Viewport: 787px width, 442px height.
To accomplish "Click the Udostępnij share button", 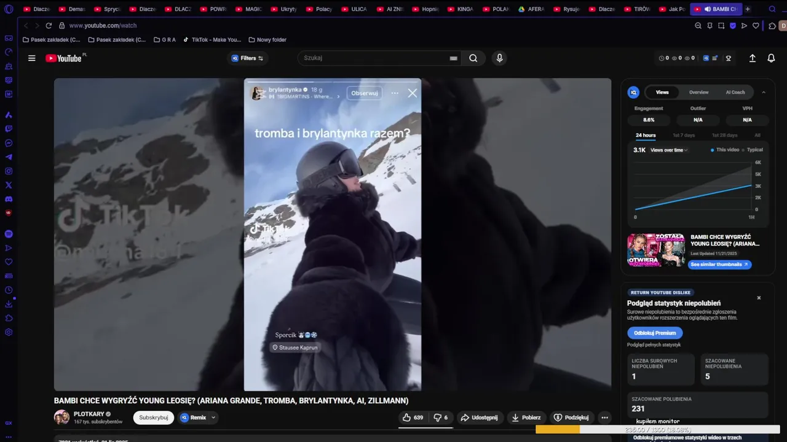I will click(x=479, y=417).
